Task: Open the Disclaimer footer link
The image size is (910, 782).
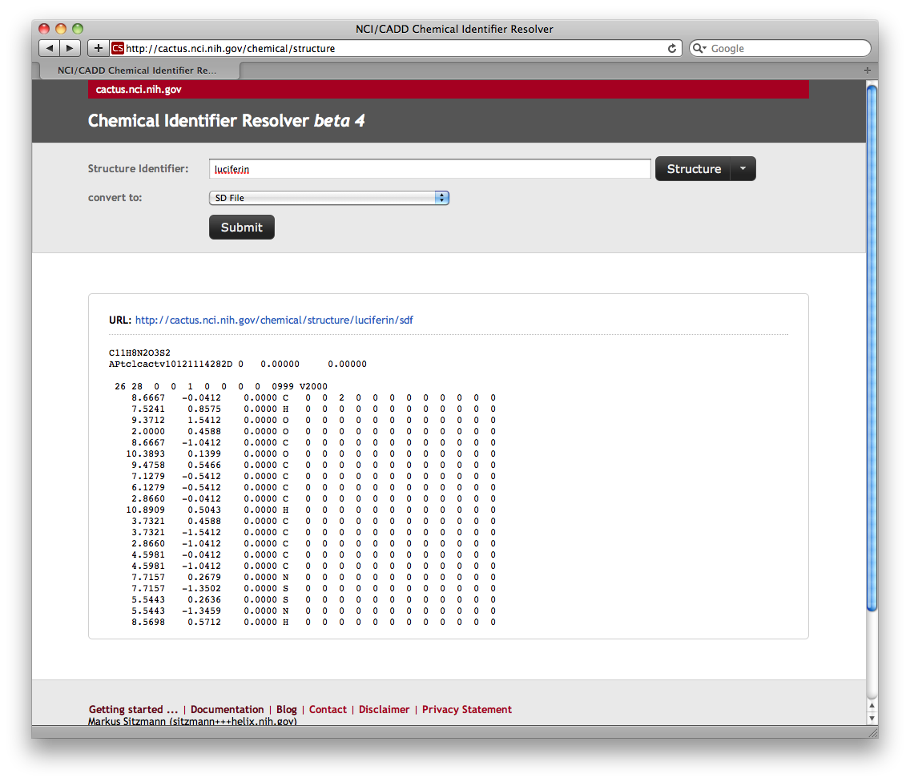Action: click(x=385, y=709)
